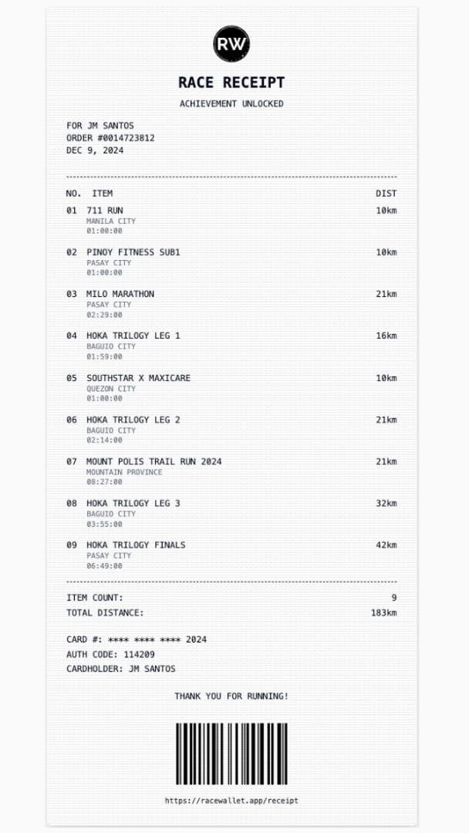This screenshot has height=833, width=469.
Task: Click the MILO MARATHON race title
Action: pos(120,294)
